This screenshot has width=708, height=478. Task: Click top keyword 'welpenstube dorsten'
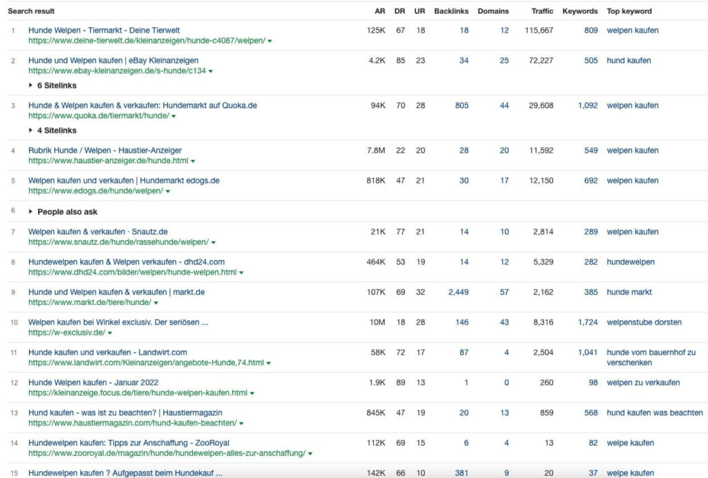pyautogui.click(x=644, y=322)
